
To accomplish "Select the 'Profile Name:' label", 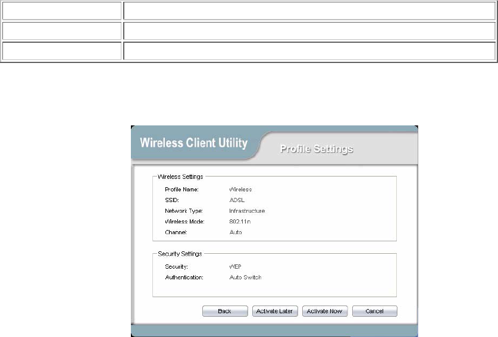I will [181, 190].
